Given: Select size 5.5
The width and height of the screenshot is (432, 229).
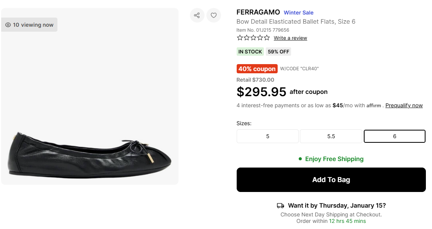Looking at the screenshot, I should pyautogui.click(x=331, y=136).
